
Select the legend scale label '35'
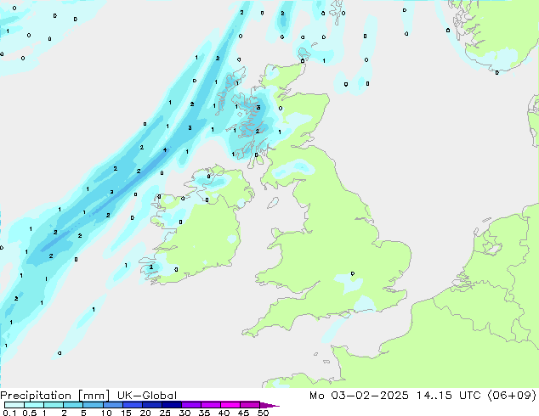tap(204, 413)
